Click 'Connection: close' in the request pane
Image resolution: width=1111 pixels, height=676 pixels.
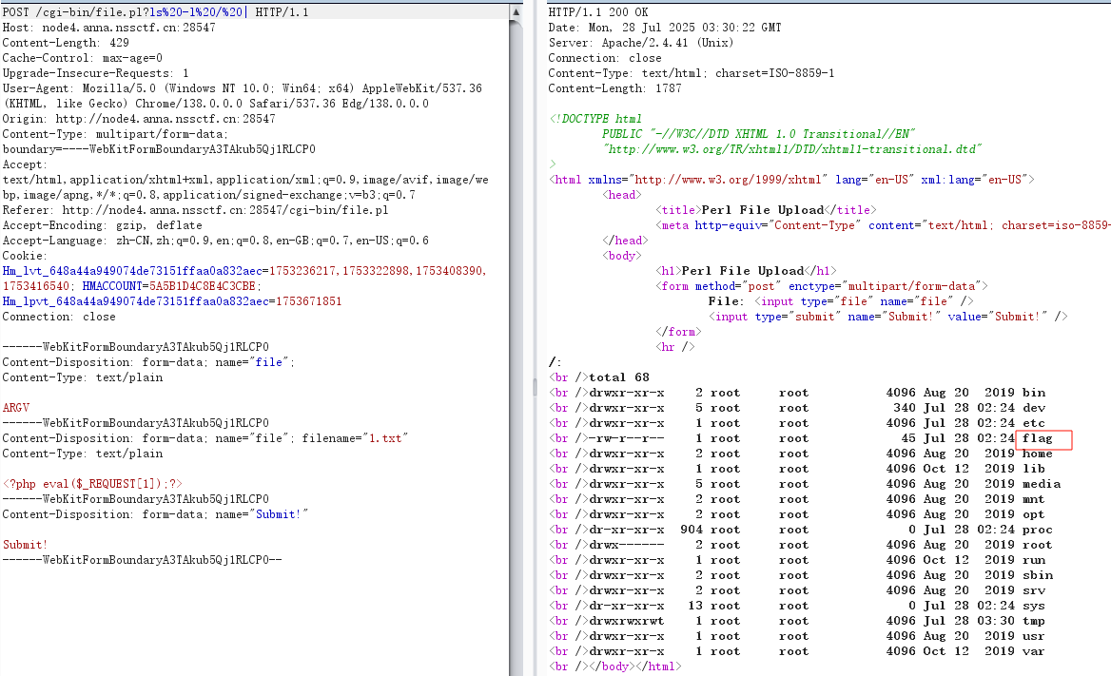pyautogui.click(x=59, y=317)
